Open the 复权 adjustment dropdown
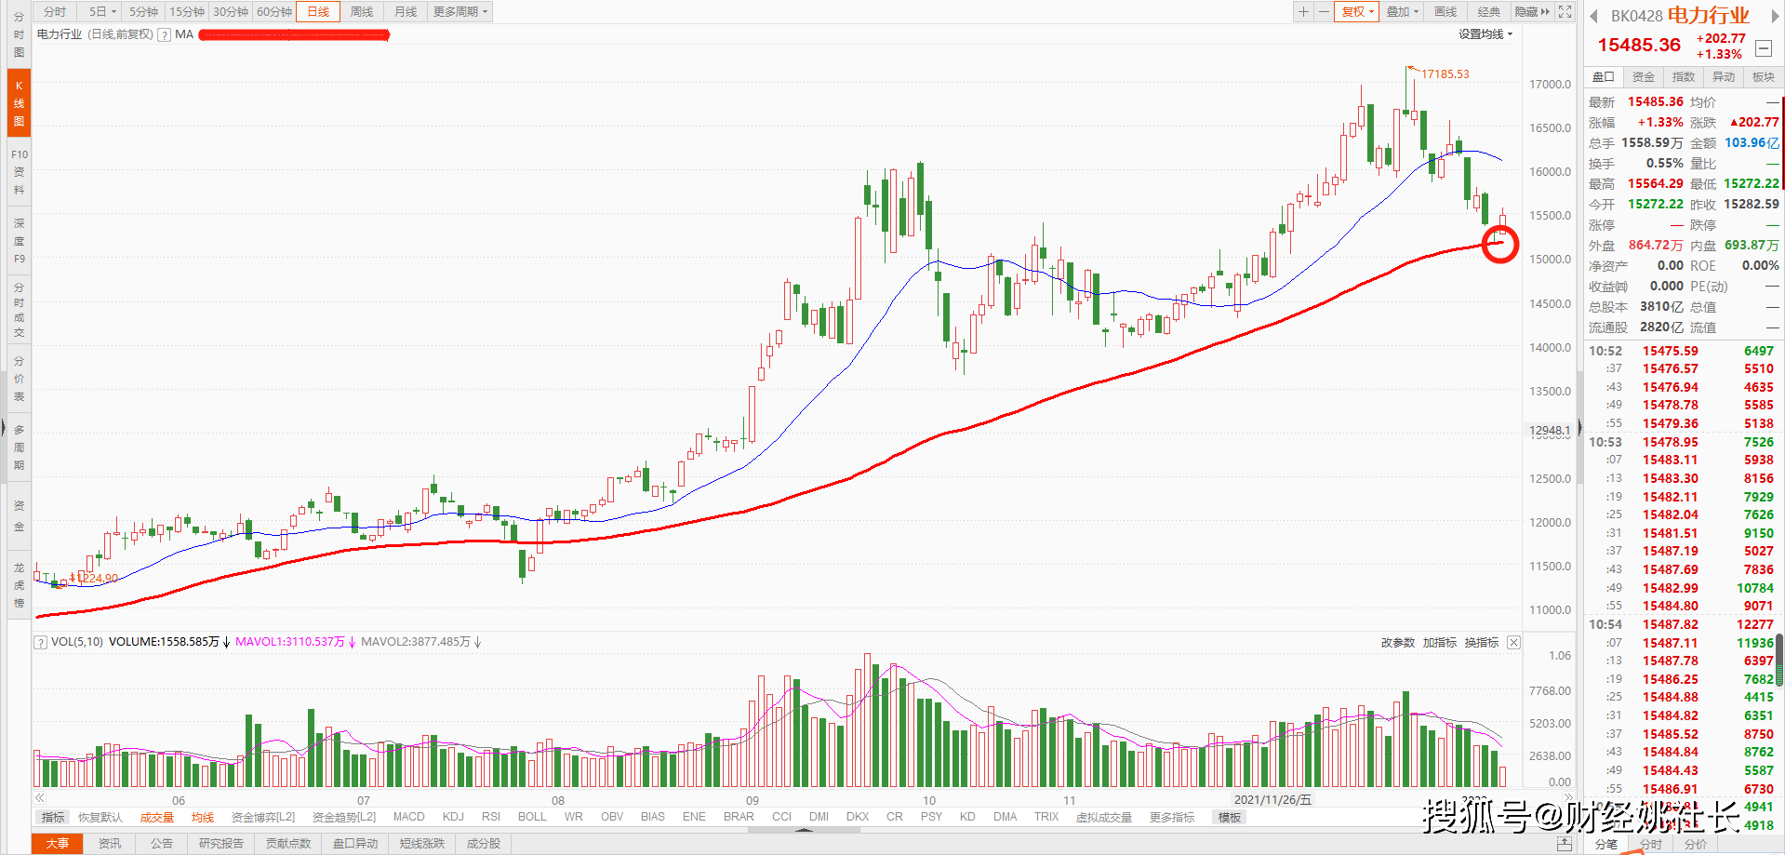 click(x=1357, y=11)
